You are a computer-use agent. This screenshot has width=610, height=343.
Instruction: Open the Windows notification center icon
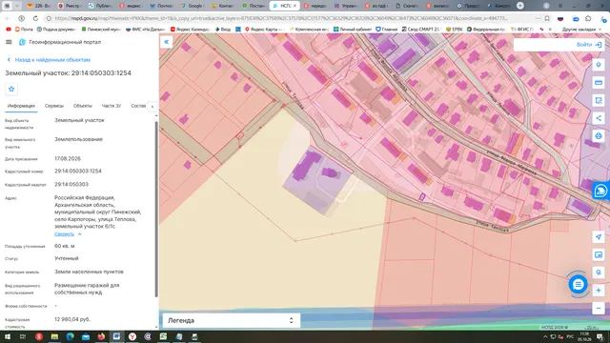(600, 336)
